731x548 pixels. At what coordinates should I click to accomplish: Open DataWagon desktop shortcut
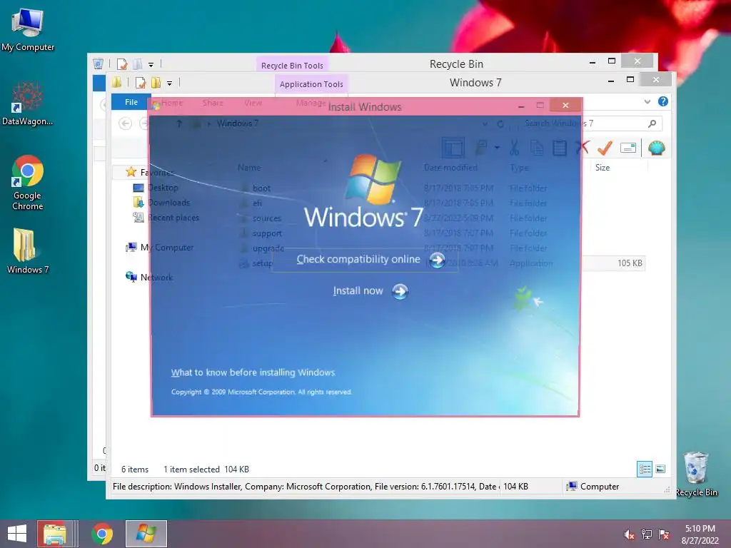(28, 103)
